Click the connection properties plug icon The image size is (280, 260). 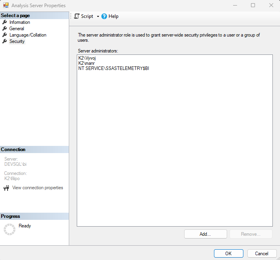click(6, 188)
